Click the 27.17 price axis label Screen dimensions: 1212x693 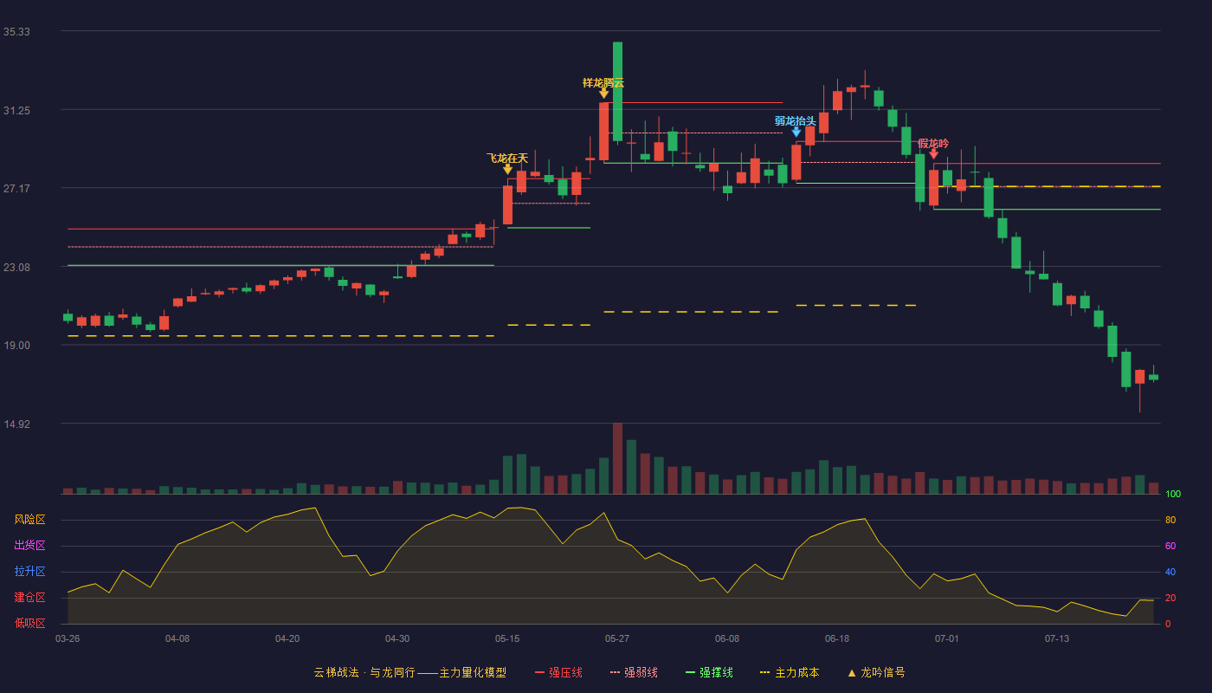pyautogui.click(x=16, y=189)
